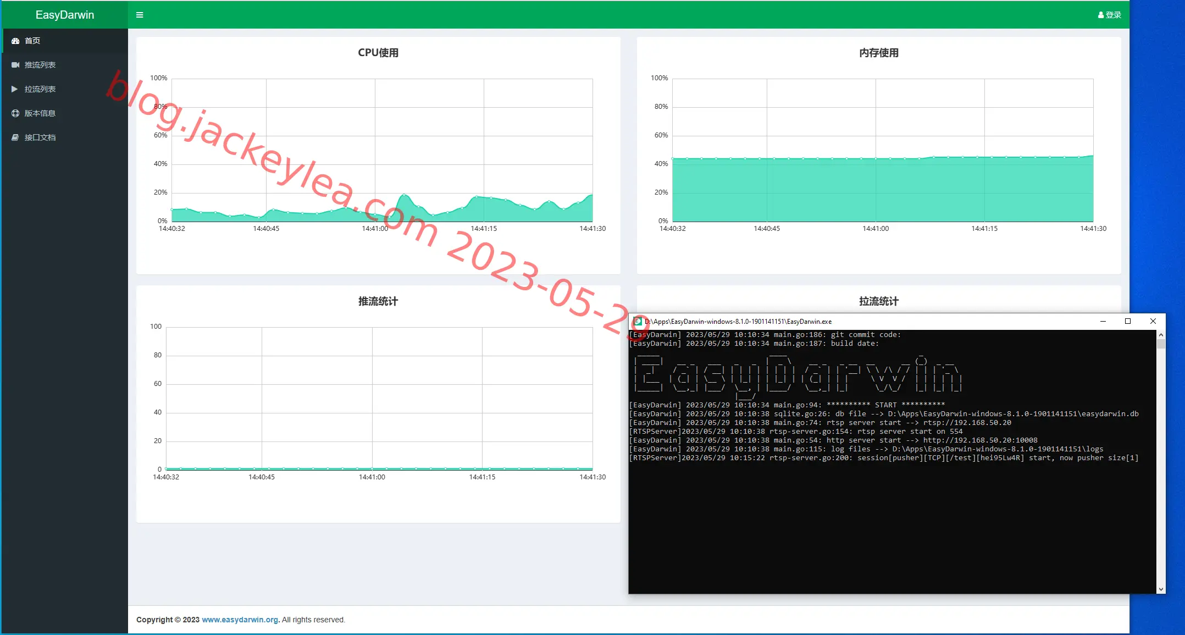Click the 推流统计 chart title
The width and height of the screenshot is (1185, 635).
(x=378, y=301)
